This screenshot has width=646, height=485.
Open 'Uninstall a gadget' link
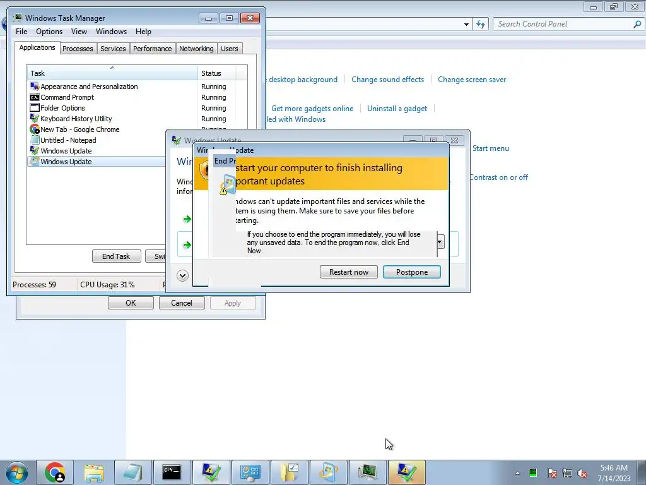(397, 109)
